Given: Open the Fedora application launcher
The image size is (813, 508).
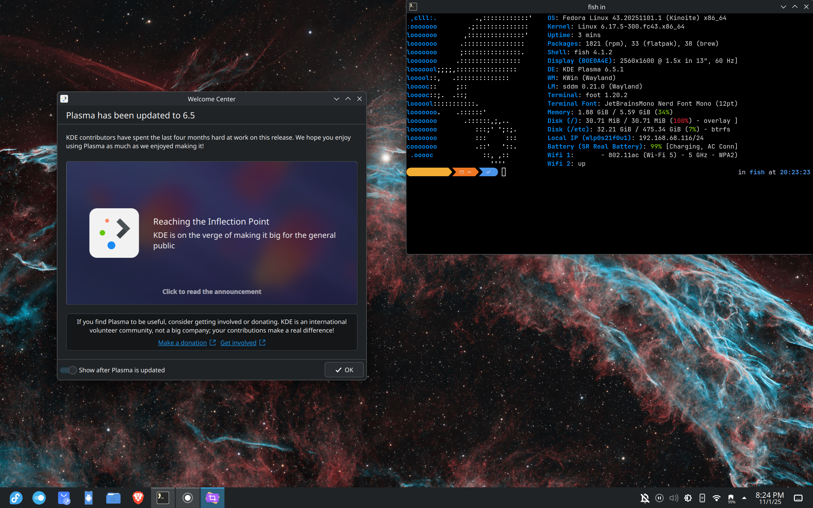Looking at the screenshot, I should click(16, 498).
